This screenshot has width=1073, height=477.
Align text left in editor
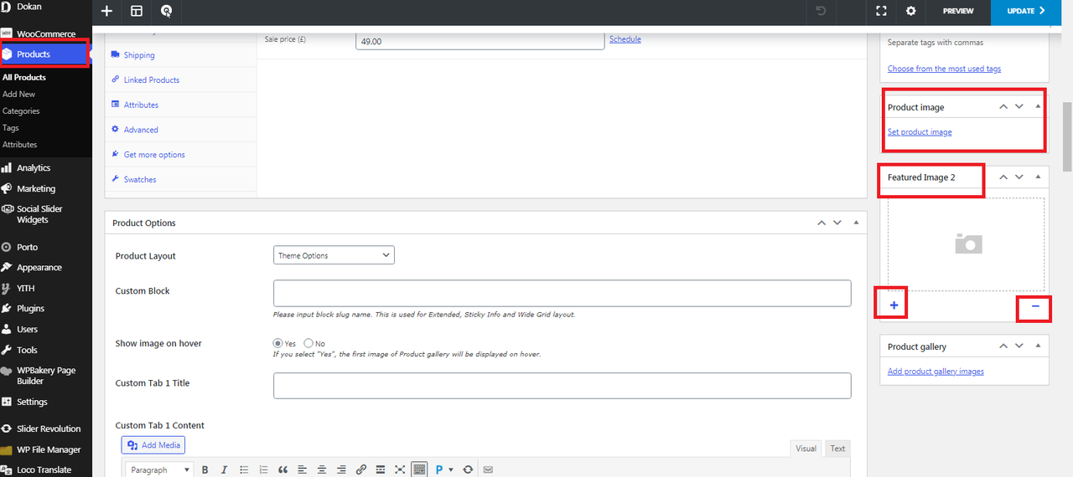(302, 469)
